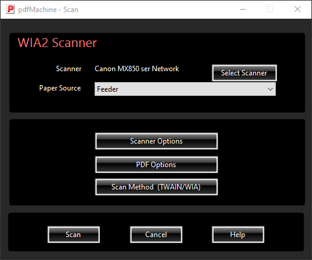Cancel the scan dialog

click(x=156, y=235)
